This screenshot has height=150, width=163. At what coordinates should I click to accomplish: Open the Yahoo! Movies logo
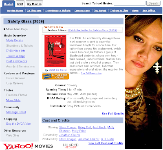28,146
